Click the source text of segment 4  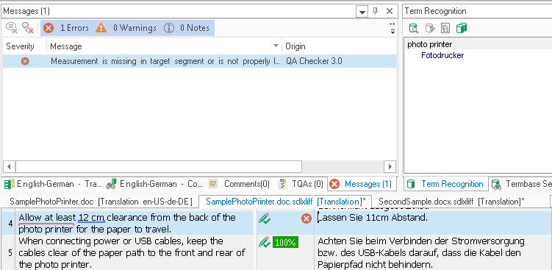(127, 223)
